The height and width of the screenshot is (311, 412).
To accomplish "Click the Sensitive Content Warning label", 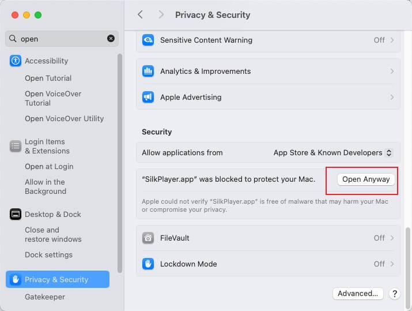I will 206,40.
